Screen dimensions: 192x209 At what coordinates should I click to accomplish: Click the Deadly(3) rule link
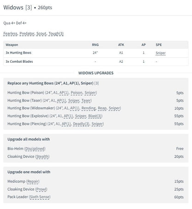pos(81,124)
